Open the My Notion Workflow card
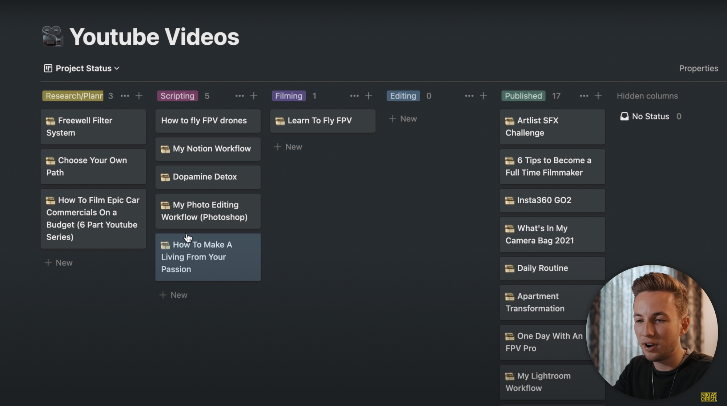 [x=208, y=149]
